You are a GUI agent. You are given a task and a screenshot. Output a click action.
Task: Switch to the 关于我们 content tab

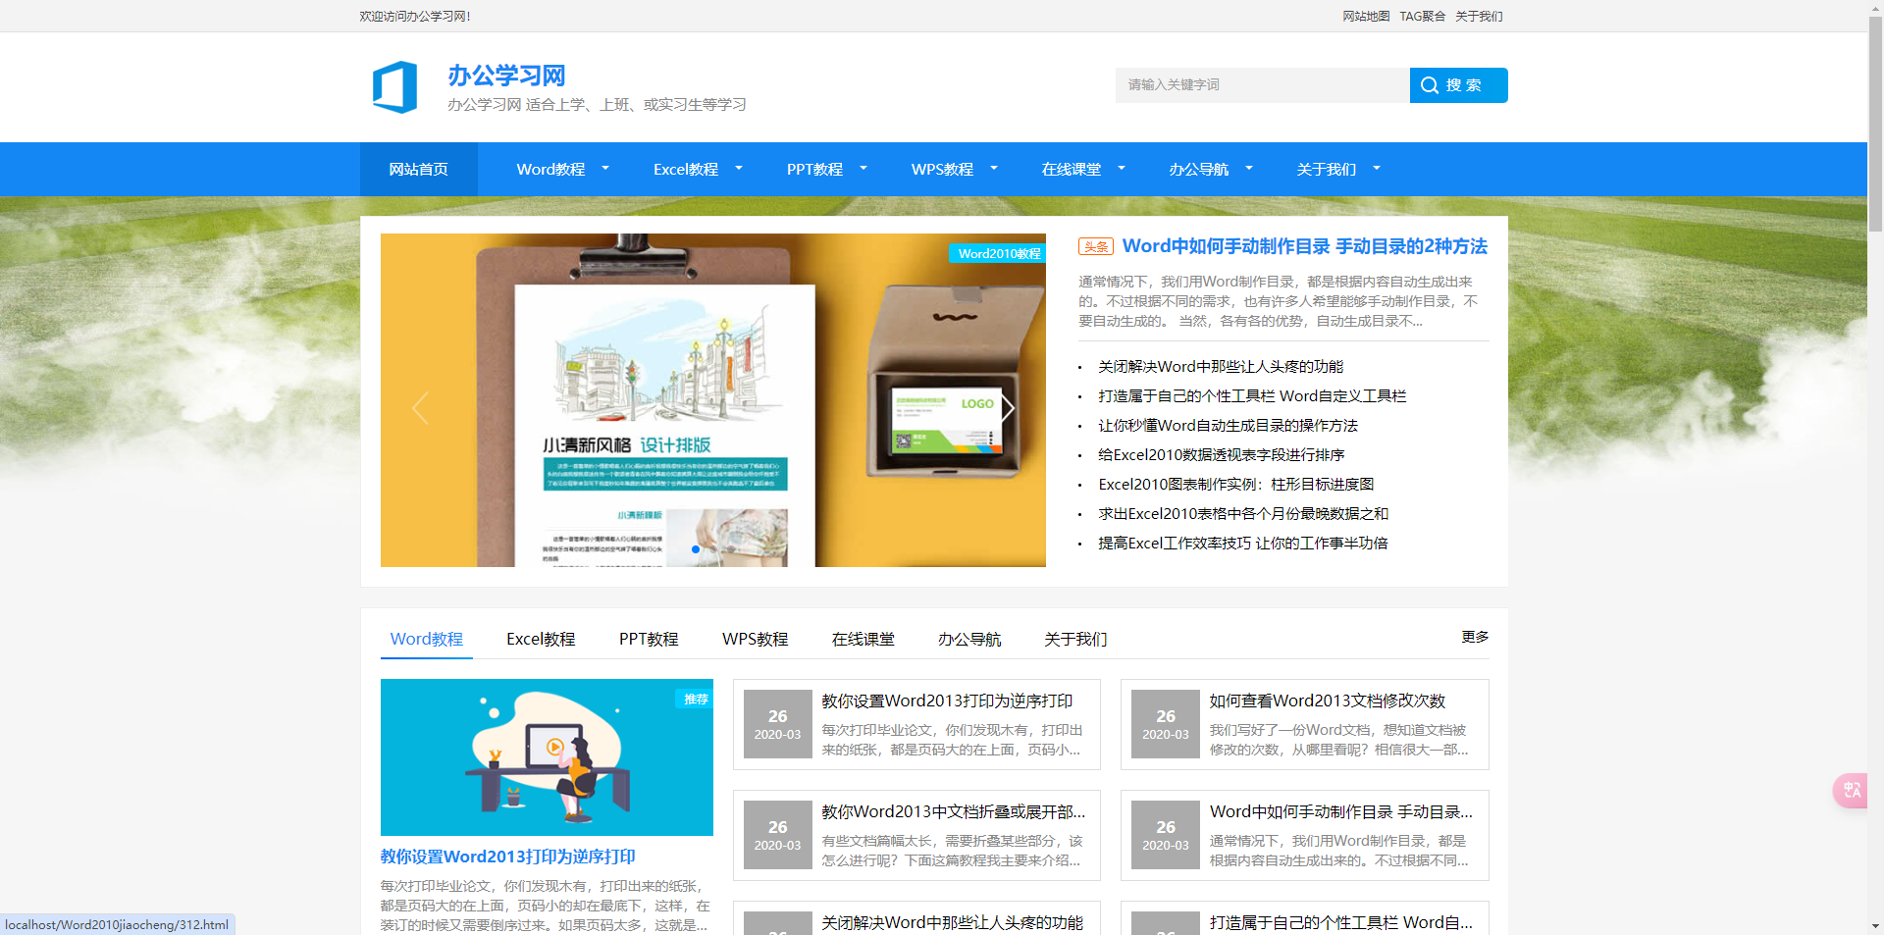(x=1075, y=639)
